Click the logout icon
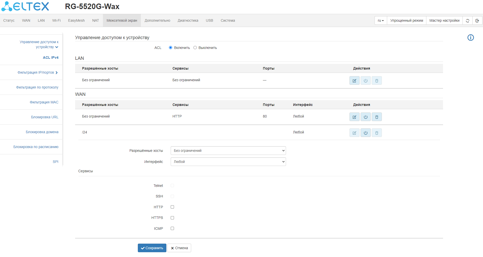Screen dimensions: 483x257 pyautogui.click(x=477, y=21)
